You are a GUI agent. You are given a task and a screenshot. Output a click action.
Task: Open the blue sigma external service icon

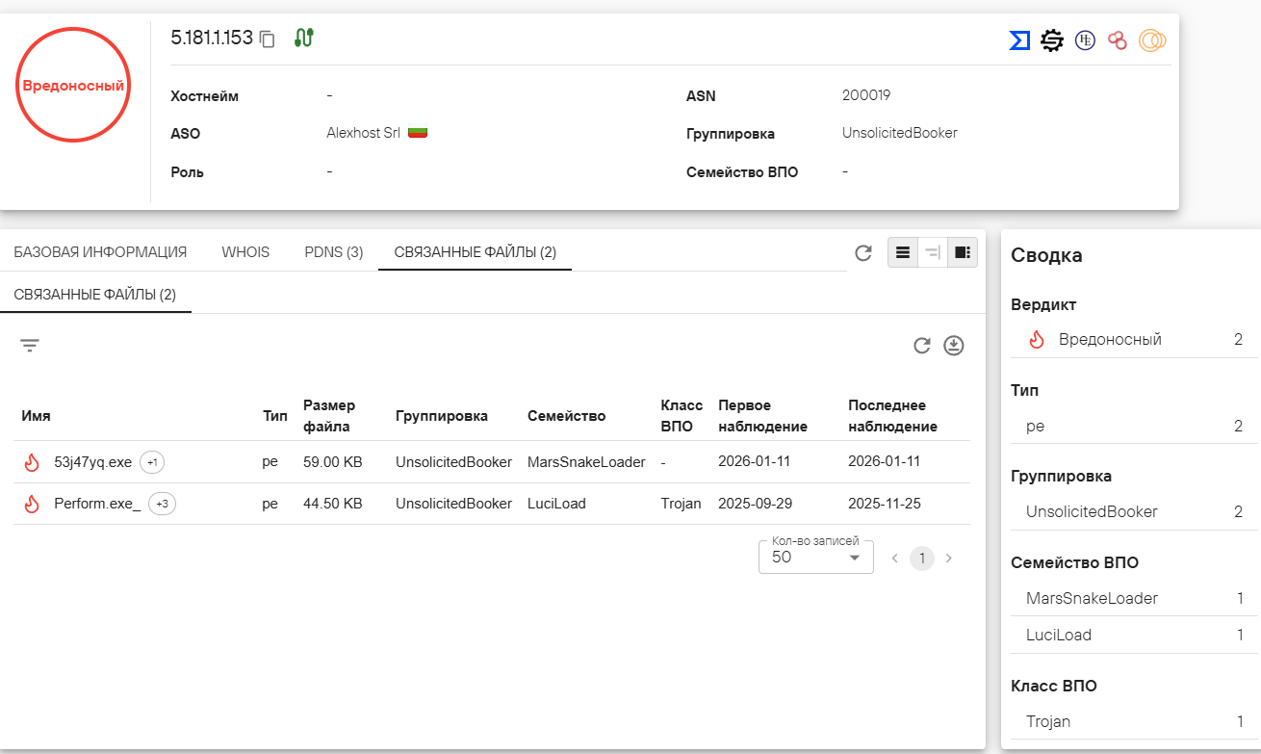pyautogui.click(x=1019, y=40)
